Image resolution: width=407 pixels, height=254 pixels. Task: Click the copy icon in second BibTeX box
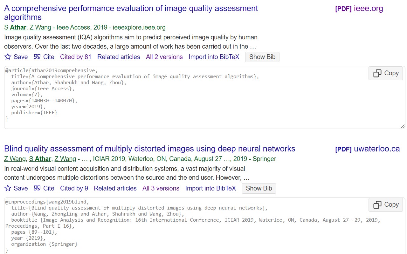377,205
